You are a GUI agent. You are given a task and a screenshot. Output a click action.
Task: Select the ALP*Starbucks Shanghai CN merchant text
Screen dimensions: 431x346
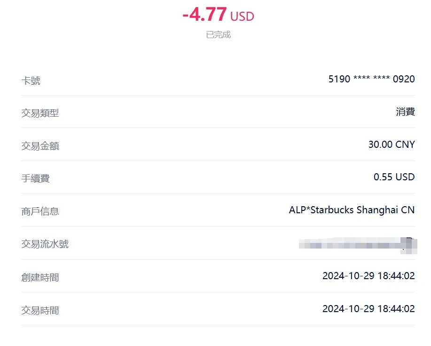(352, 210)
